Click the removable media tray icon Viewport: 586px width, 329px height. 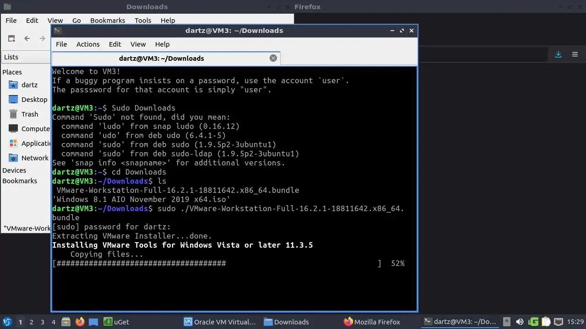[507, 322]
